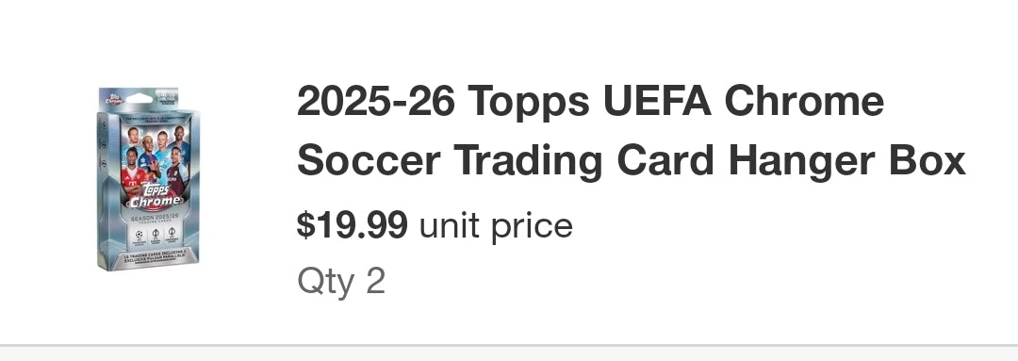Click the hanger hole cutout on the box
1018x361 pixels.
coord(142,99)
